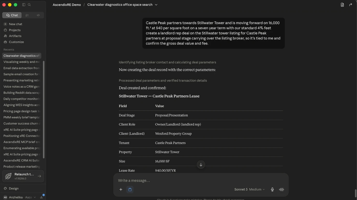Expand Identifying listing broker contact thinking step

tap(167, 62)
